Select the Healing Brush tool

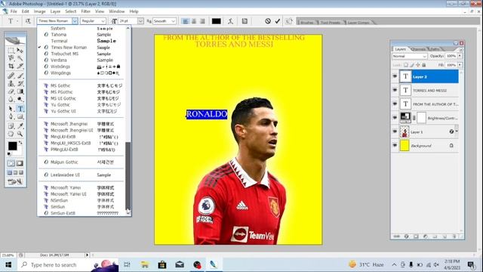[11, 76]
